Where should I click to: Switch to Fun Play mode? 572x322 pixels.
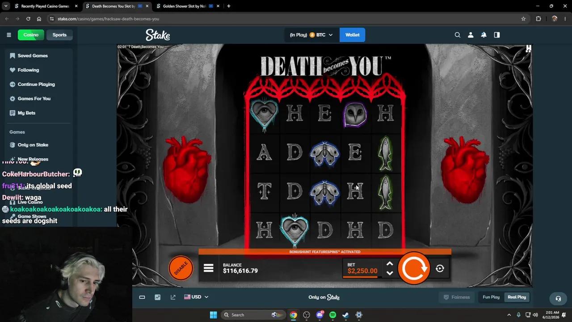(x=491, y=297)
